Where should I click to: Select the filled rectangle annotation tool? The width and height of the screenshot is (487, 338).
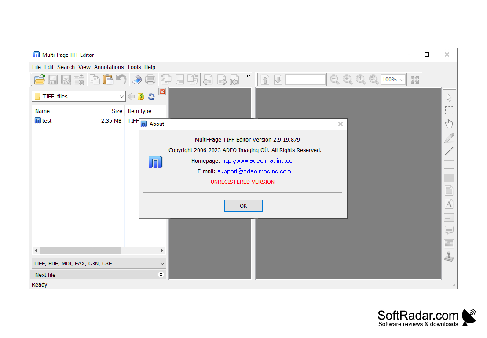click(449, 178)
